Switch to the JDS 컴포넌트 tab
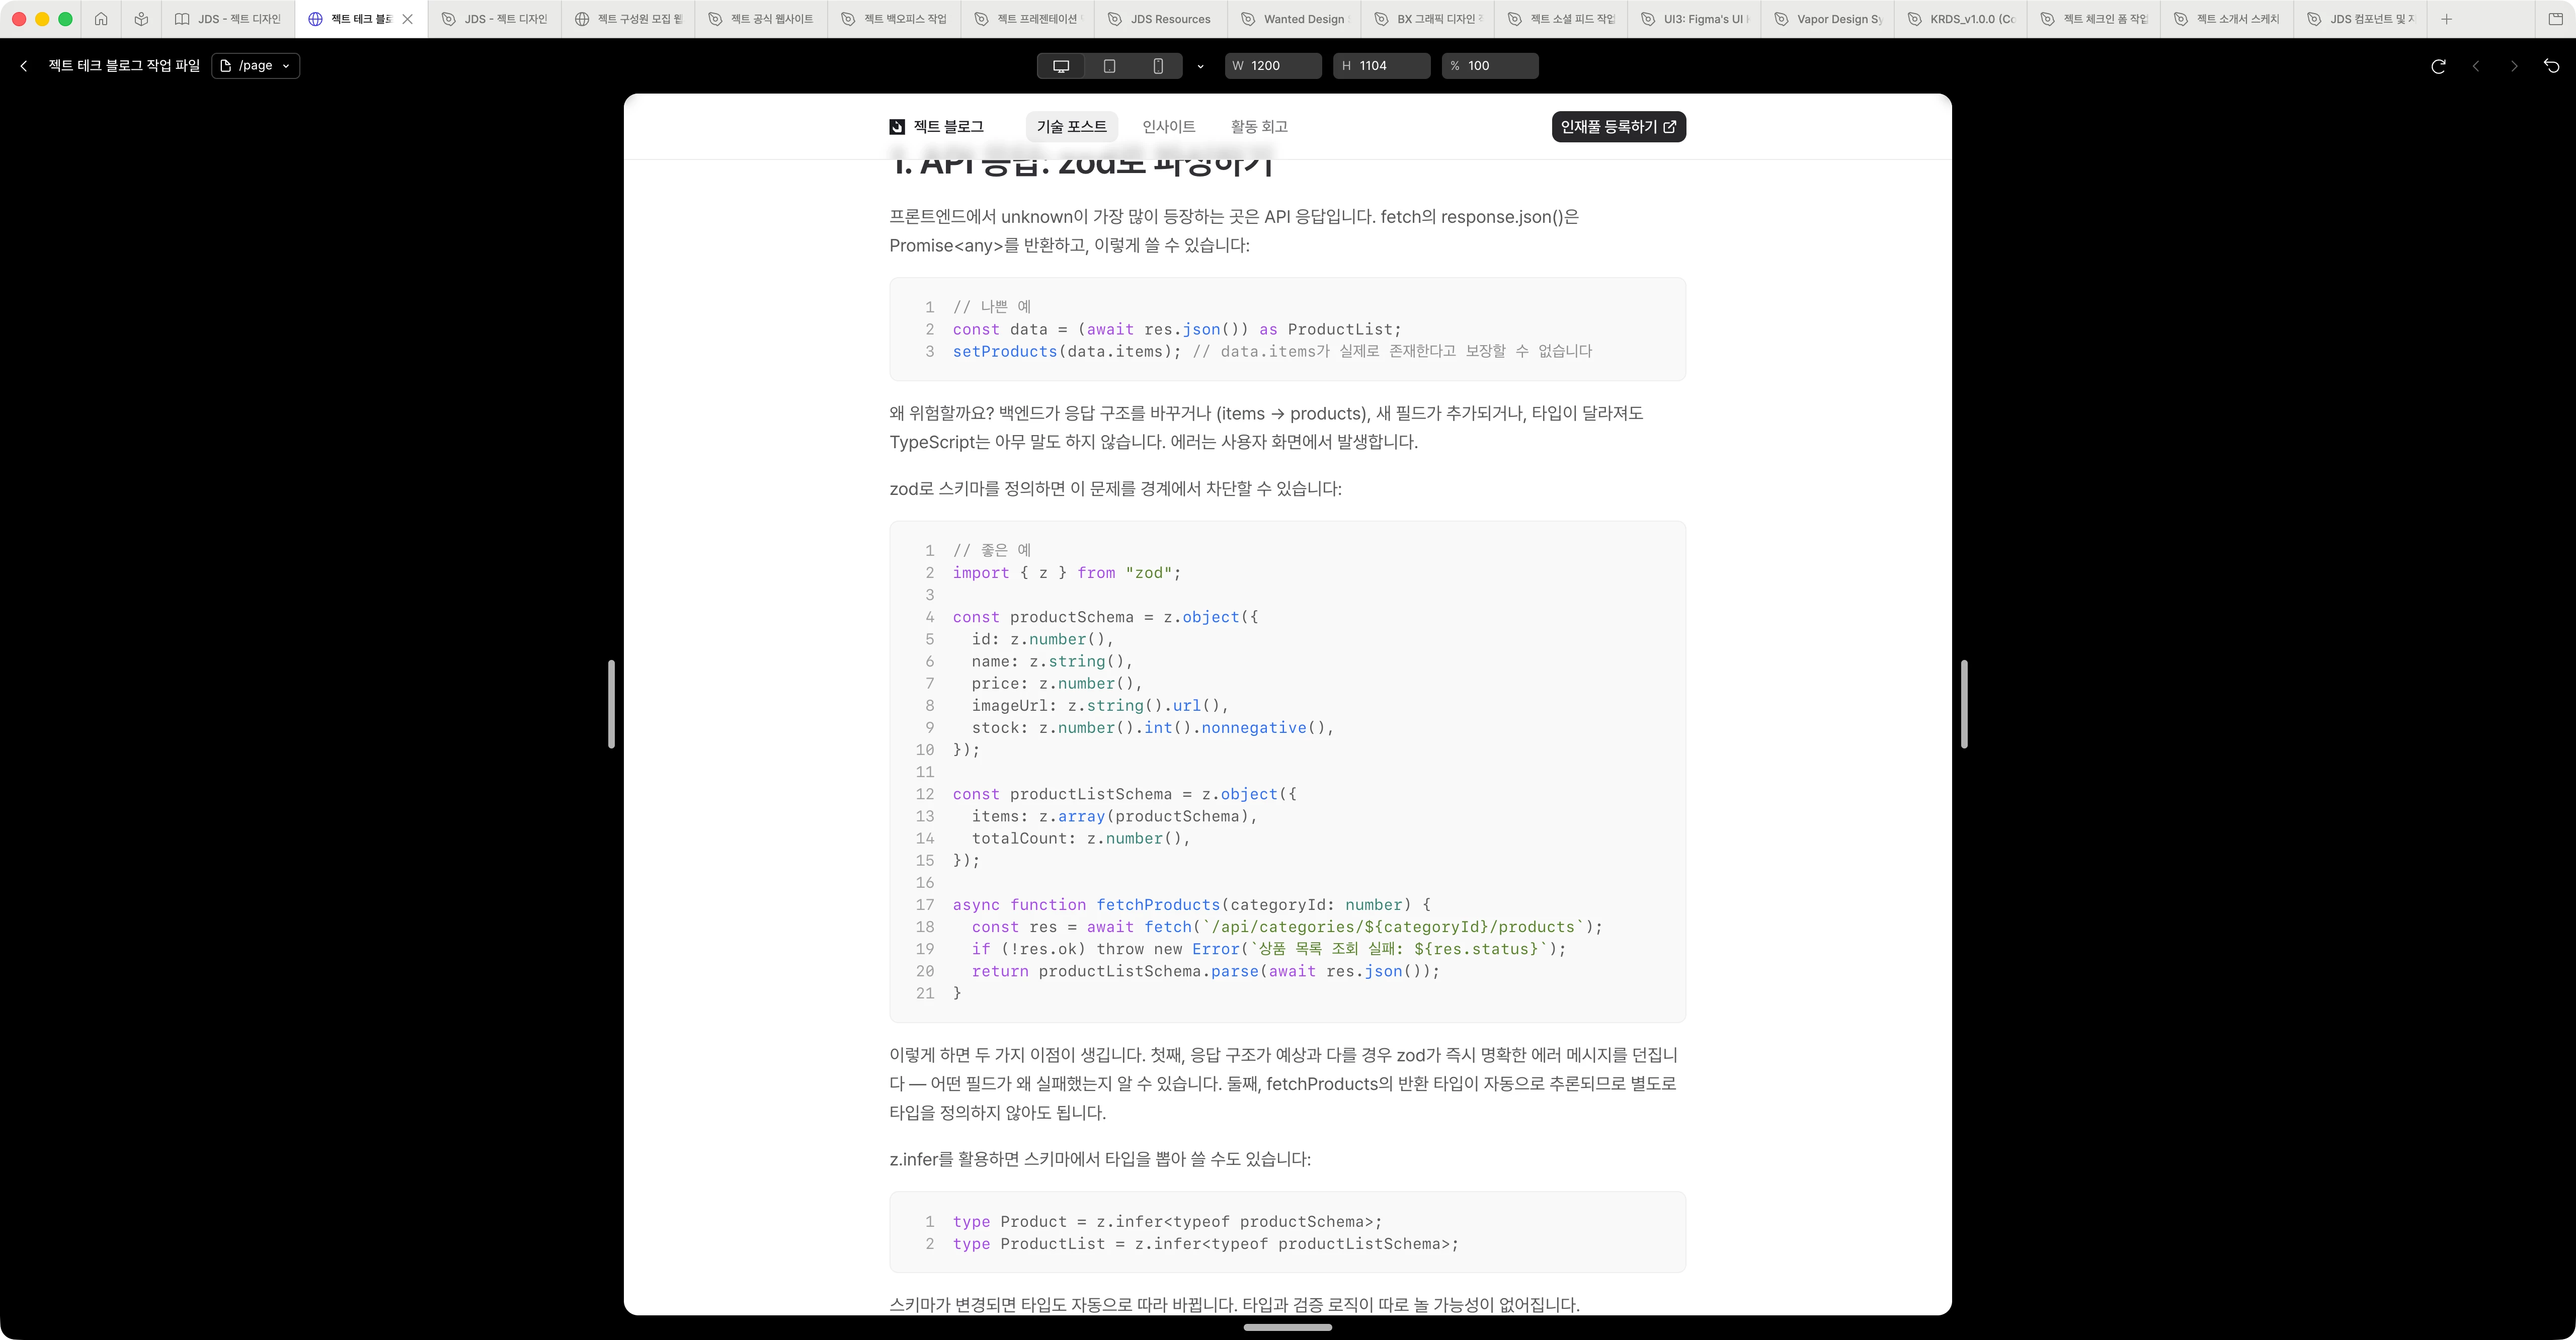Screen dimensions: 2576x1340 pyautogui.click(x=2359, y=19)
